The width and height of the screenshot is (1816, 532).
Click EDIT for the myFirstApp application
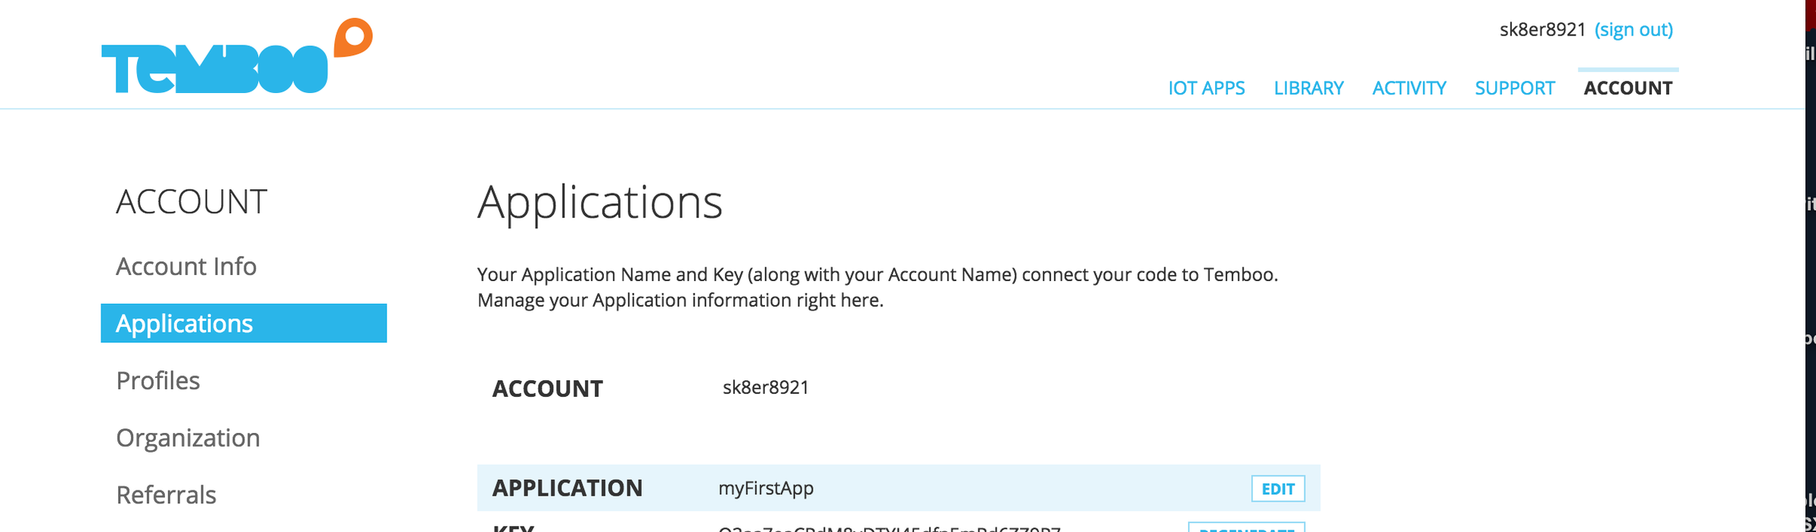[x=1278, y=489]
